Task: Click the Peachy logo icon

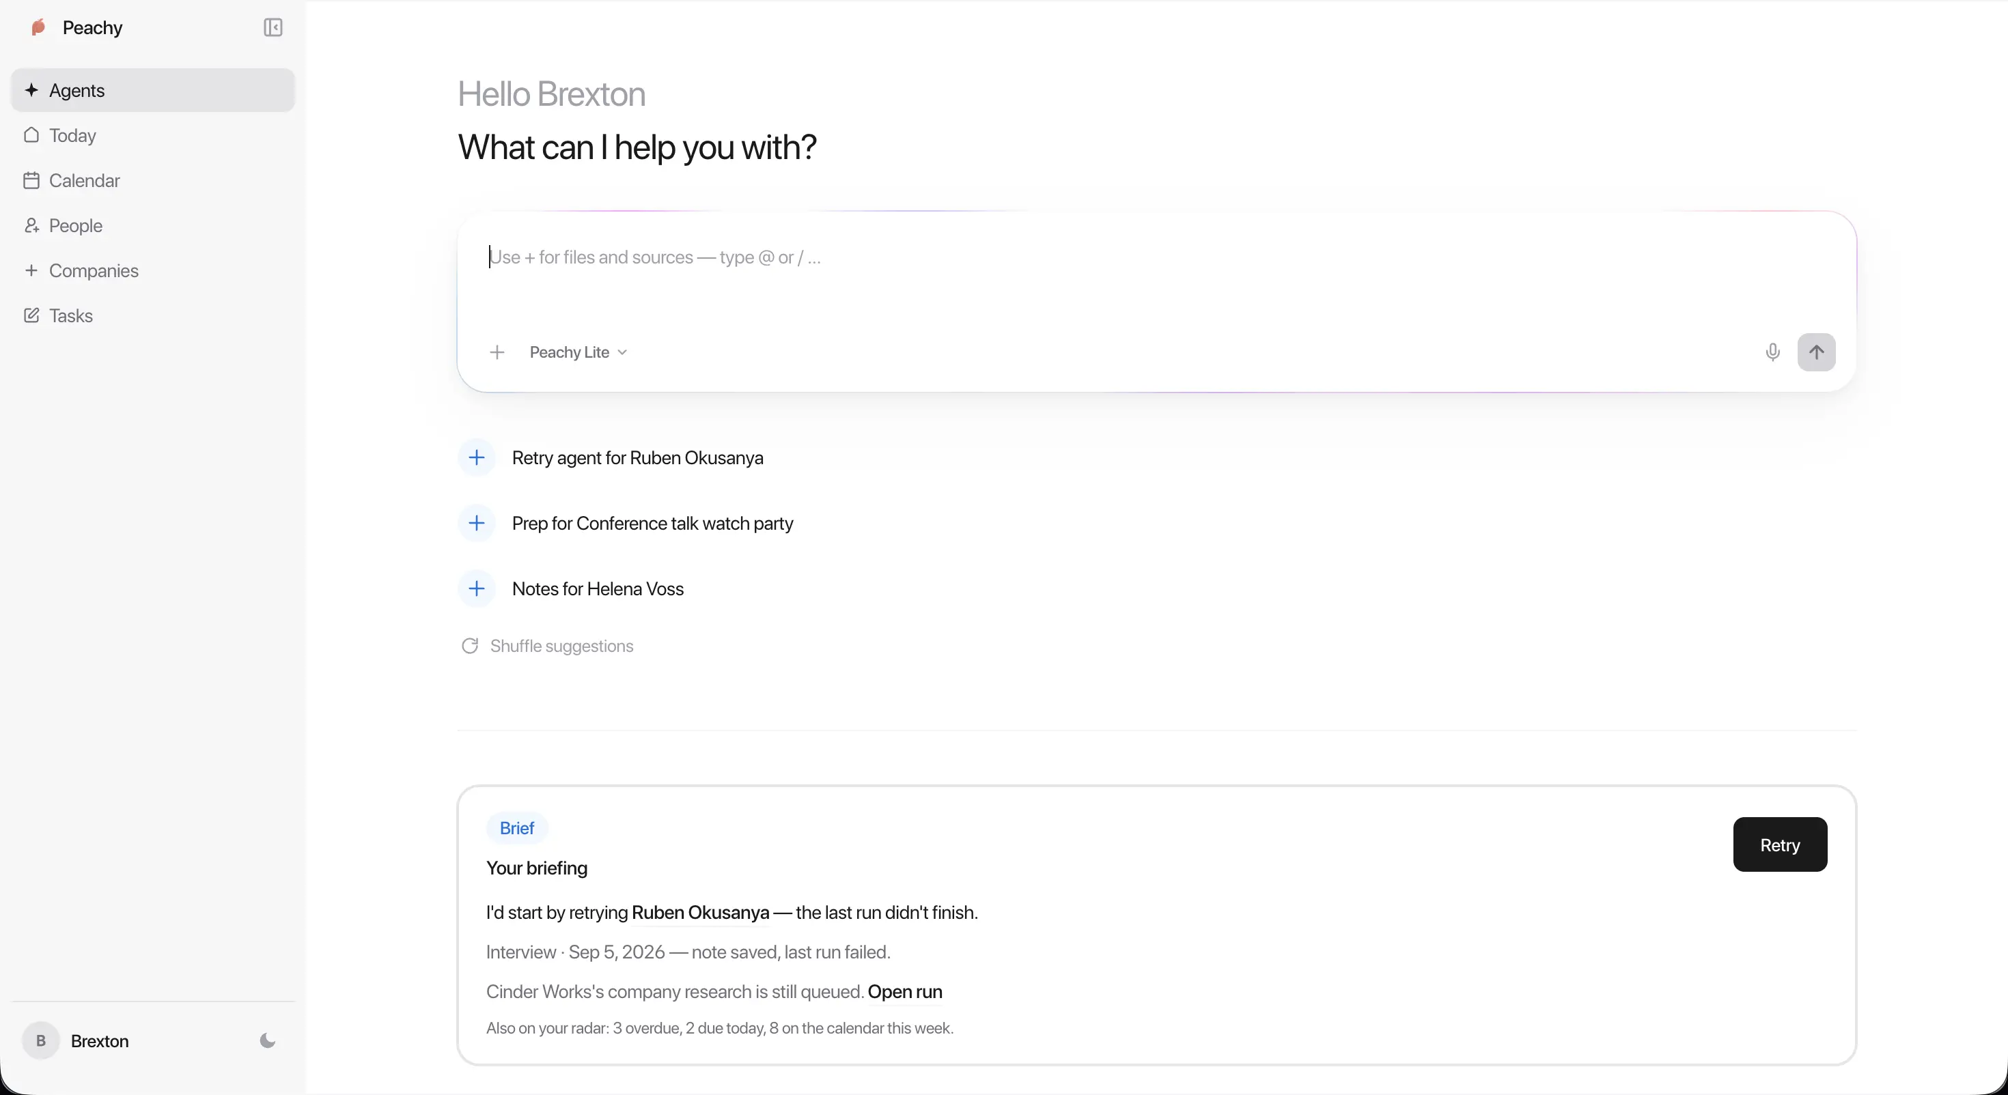Action: (38, 28)
